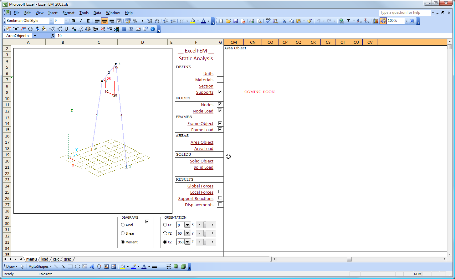Open a file with the Open icon
455x279 pixels.
pyautogui.click(x=228, y=21)
